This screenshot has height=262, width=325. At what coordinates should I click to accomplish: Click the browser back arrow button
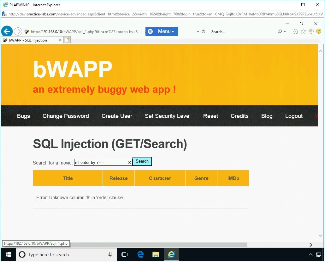(x=7, y=31)
